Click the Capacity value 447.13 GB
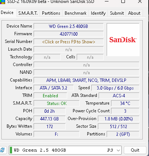 point(50,119)
